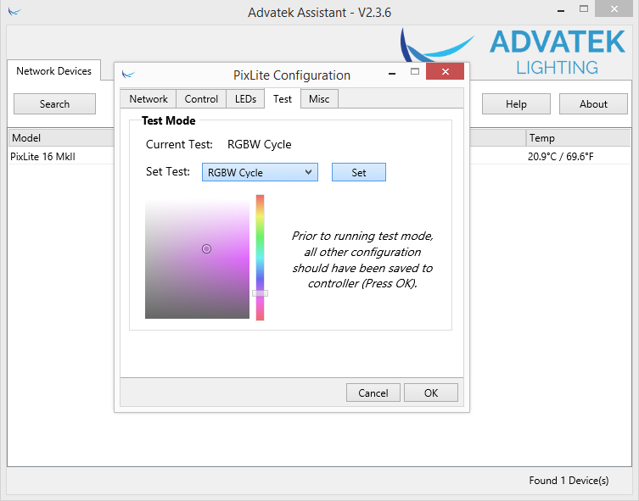Close the PixLite Configuration dialog
639x501 pixels.
445,71
